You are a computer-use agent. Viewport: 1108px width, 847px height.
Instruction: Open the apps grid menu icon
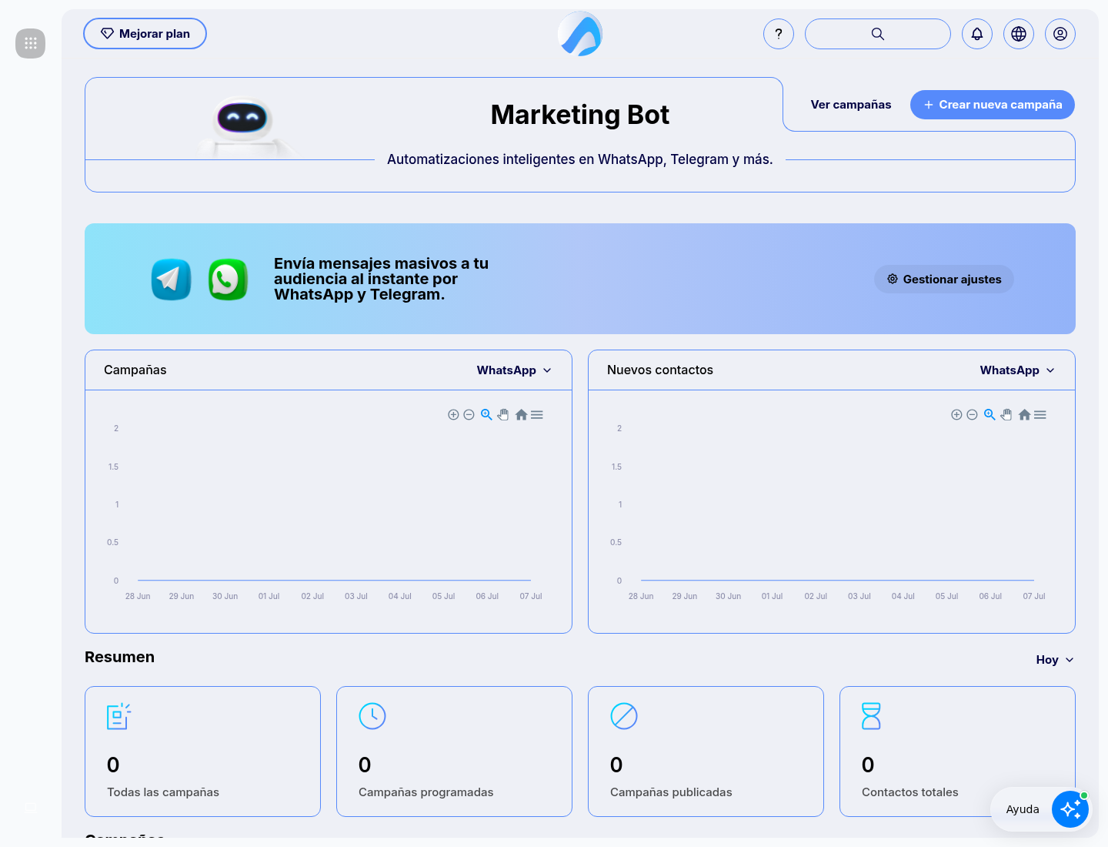(x=31, y=43)
